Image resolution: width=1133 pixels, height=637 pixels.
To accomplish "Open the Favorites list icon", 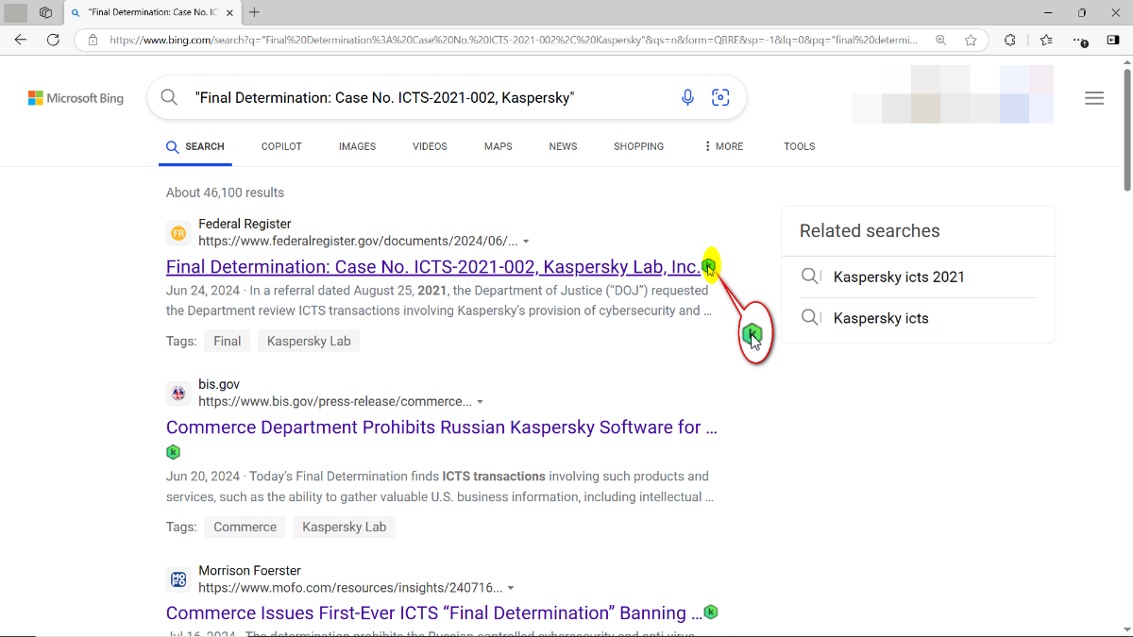I will point(1046,40).
